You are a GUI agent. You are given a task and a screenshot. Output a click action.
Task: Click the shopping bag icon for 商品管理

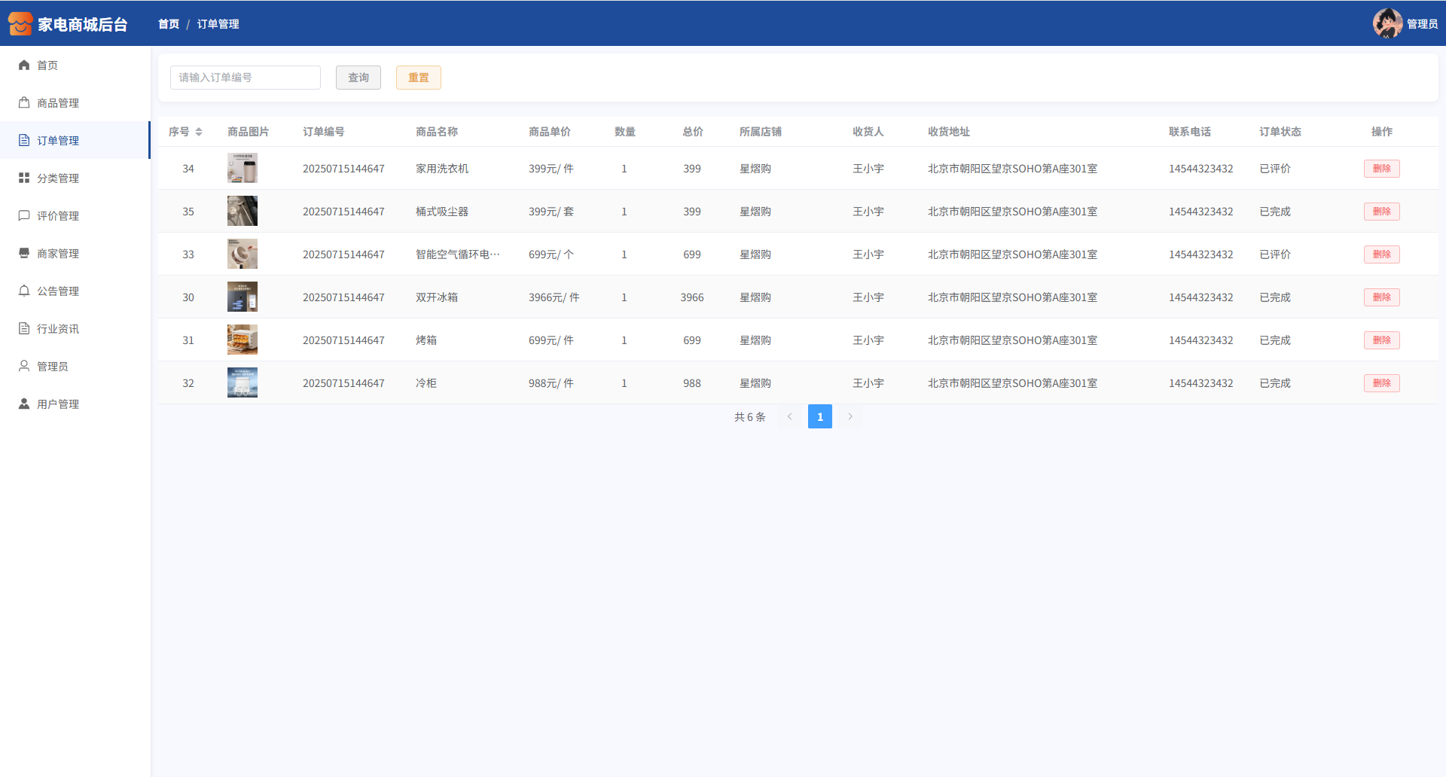point(24,103)
